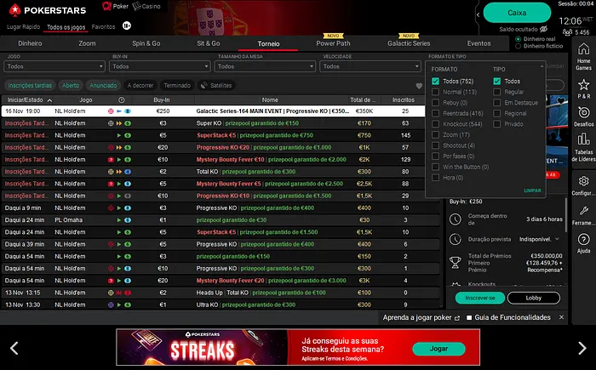Viewport: 596px width, 370px height.
Task: Click the 18+ responsible gaming icon
Action: [127, 26]
